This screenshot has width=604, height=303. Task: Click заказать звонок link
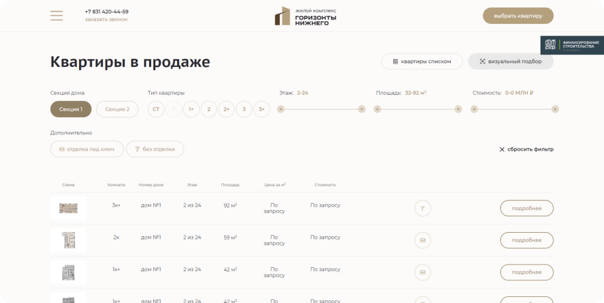[106, 19]
